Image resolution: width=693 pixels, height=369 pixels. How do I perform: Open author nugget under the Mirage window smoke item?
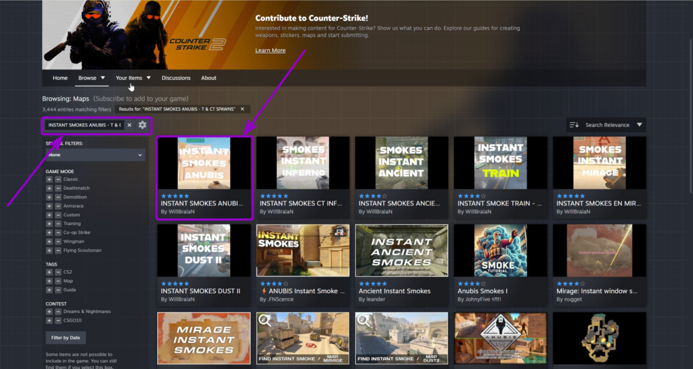click(568, 299)
